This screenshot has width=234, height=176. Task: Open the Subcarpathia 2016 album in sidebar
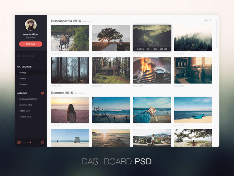tap(28, 99)
